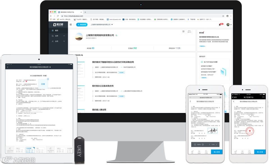Viewport: 269px width, 165px height.
Task: Open the notification bell with red badge
Action: 221,24
